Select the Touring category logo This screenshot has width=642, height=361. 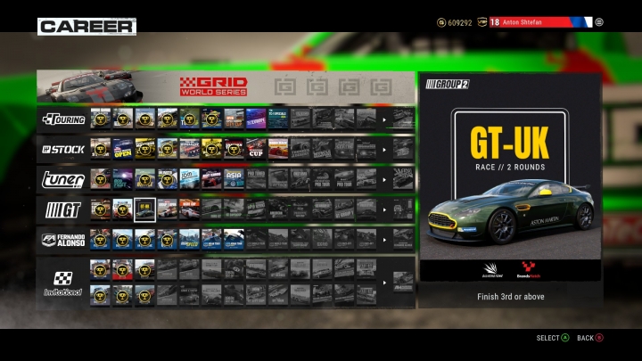click(63, 119)
